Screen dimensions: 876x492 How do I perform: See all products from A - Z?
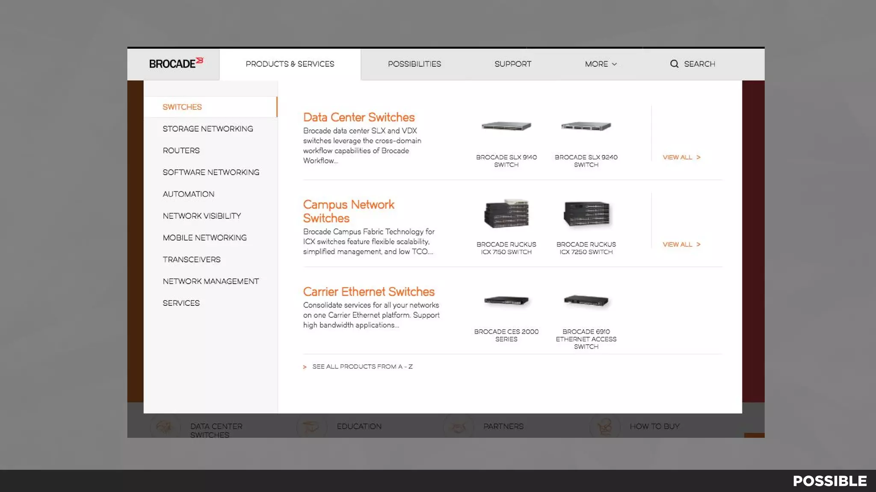pos(362,366)
